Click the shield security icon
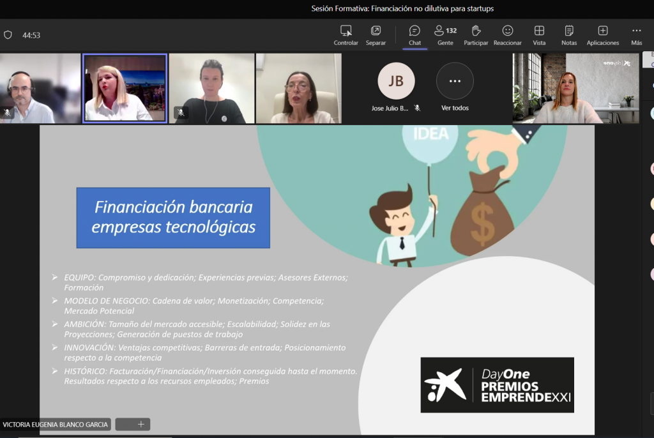The image size is (654, 438). (8, 35)
